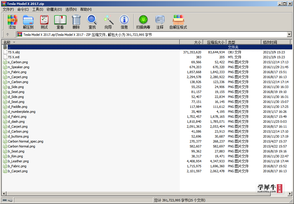This screenshot has width=294, height=204.
Task: Sort by Type (类型) column header
Action: pos(244,42)
